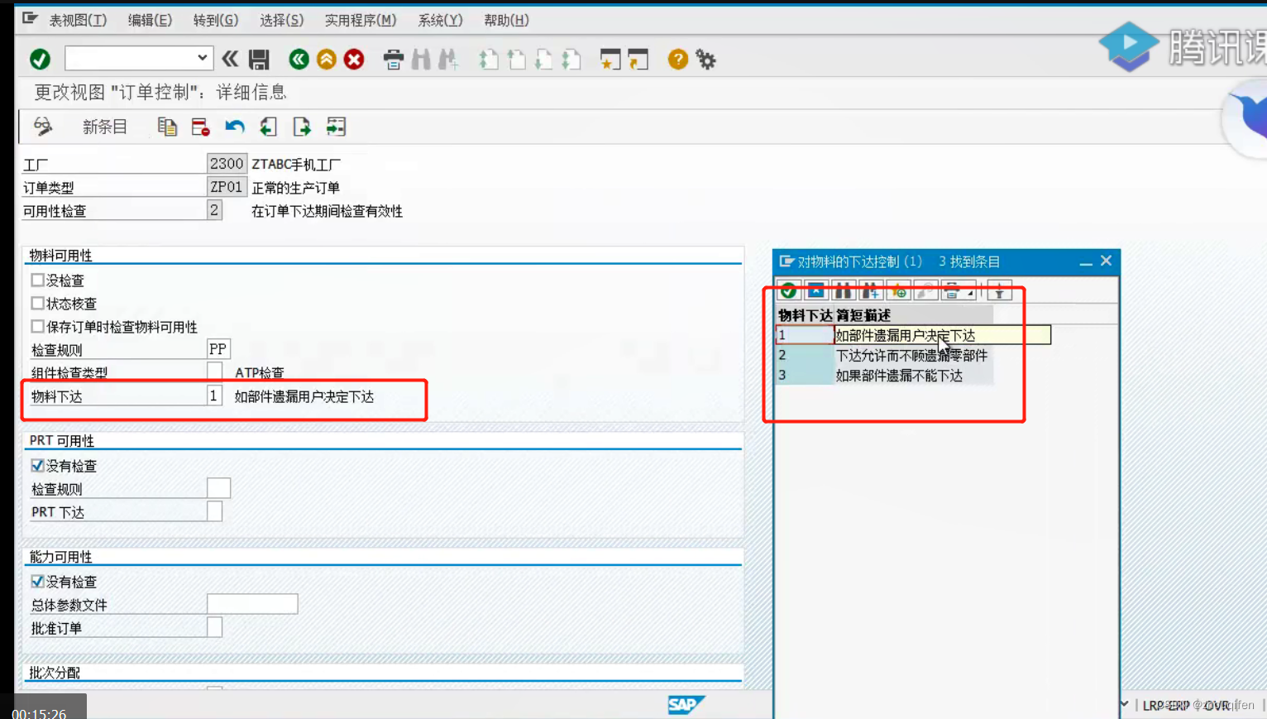Open the 表视图(T) menu
Viewport: 1267px width, 719px height.
tap(78, 20)
